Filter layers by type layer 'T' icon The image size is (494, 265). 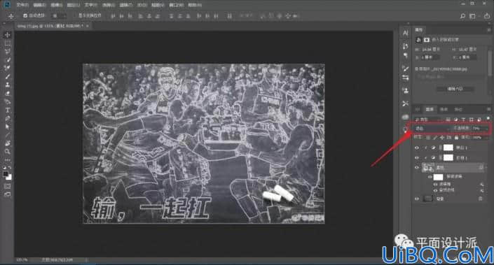(x=463, y=120)
